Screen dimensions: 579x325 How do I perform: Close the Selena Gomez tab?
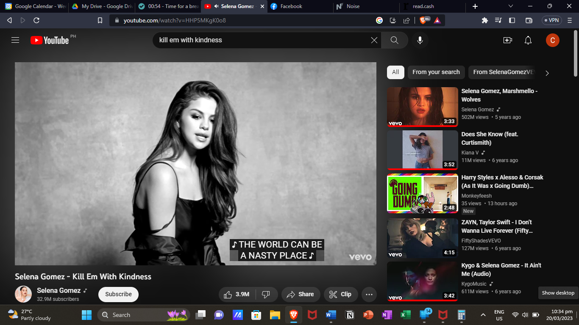click(x=262, y=6)
